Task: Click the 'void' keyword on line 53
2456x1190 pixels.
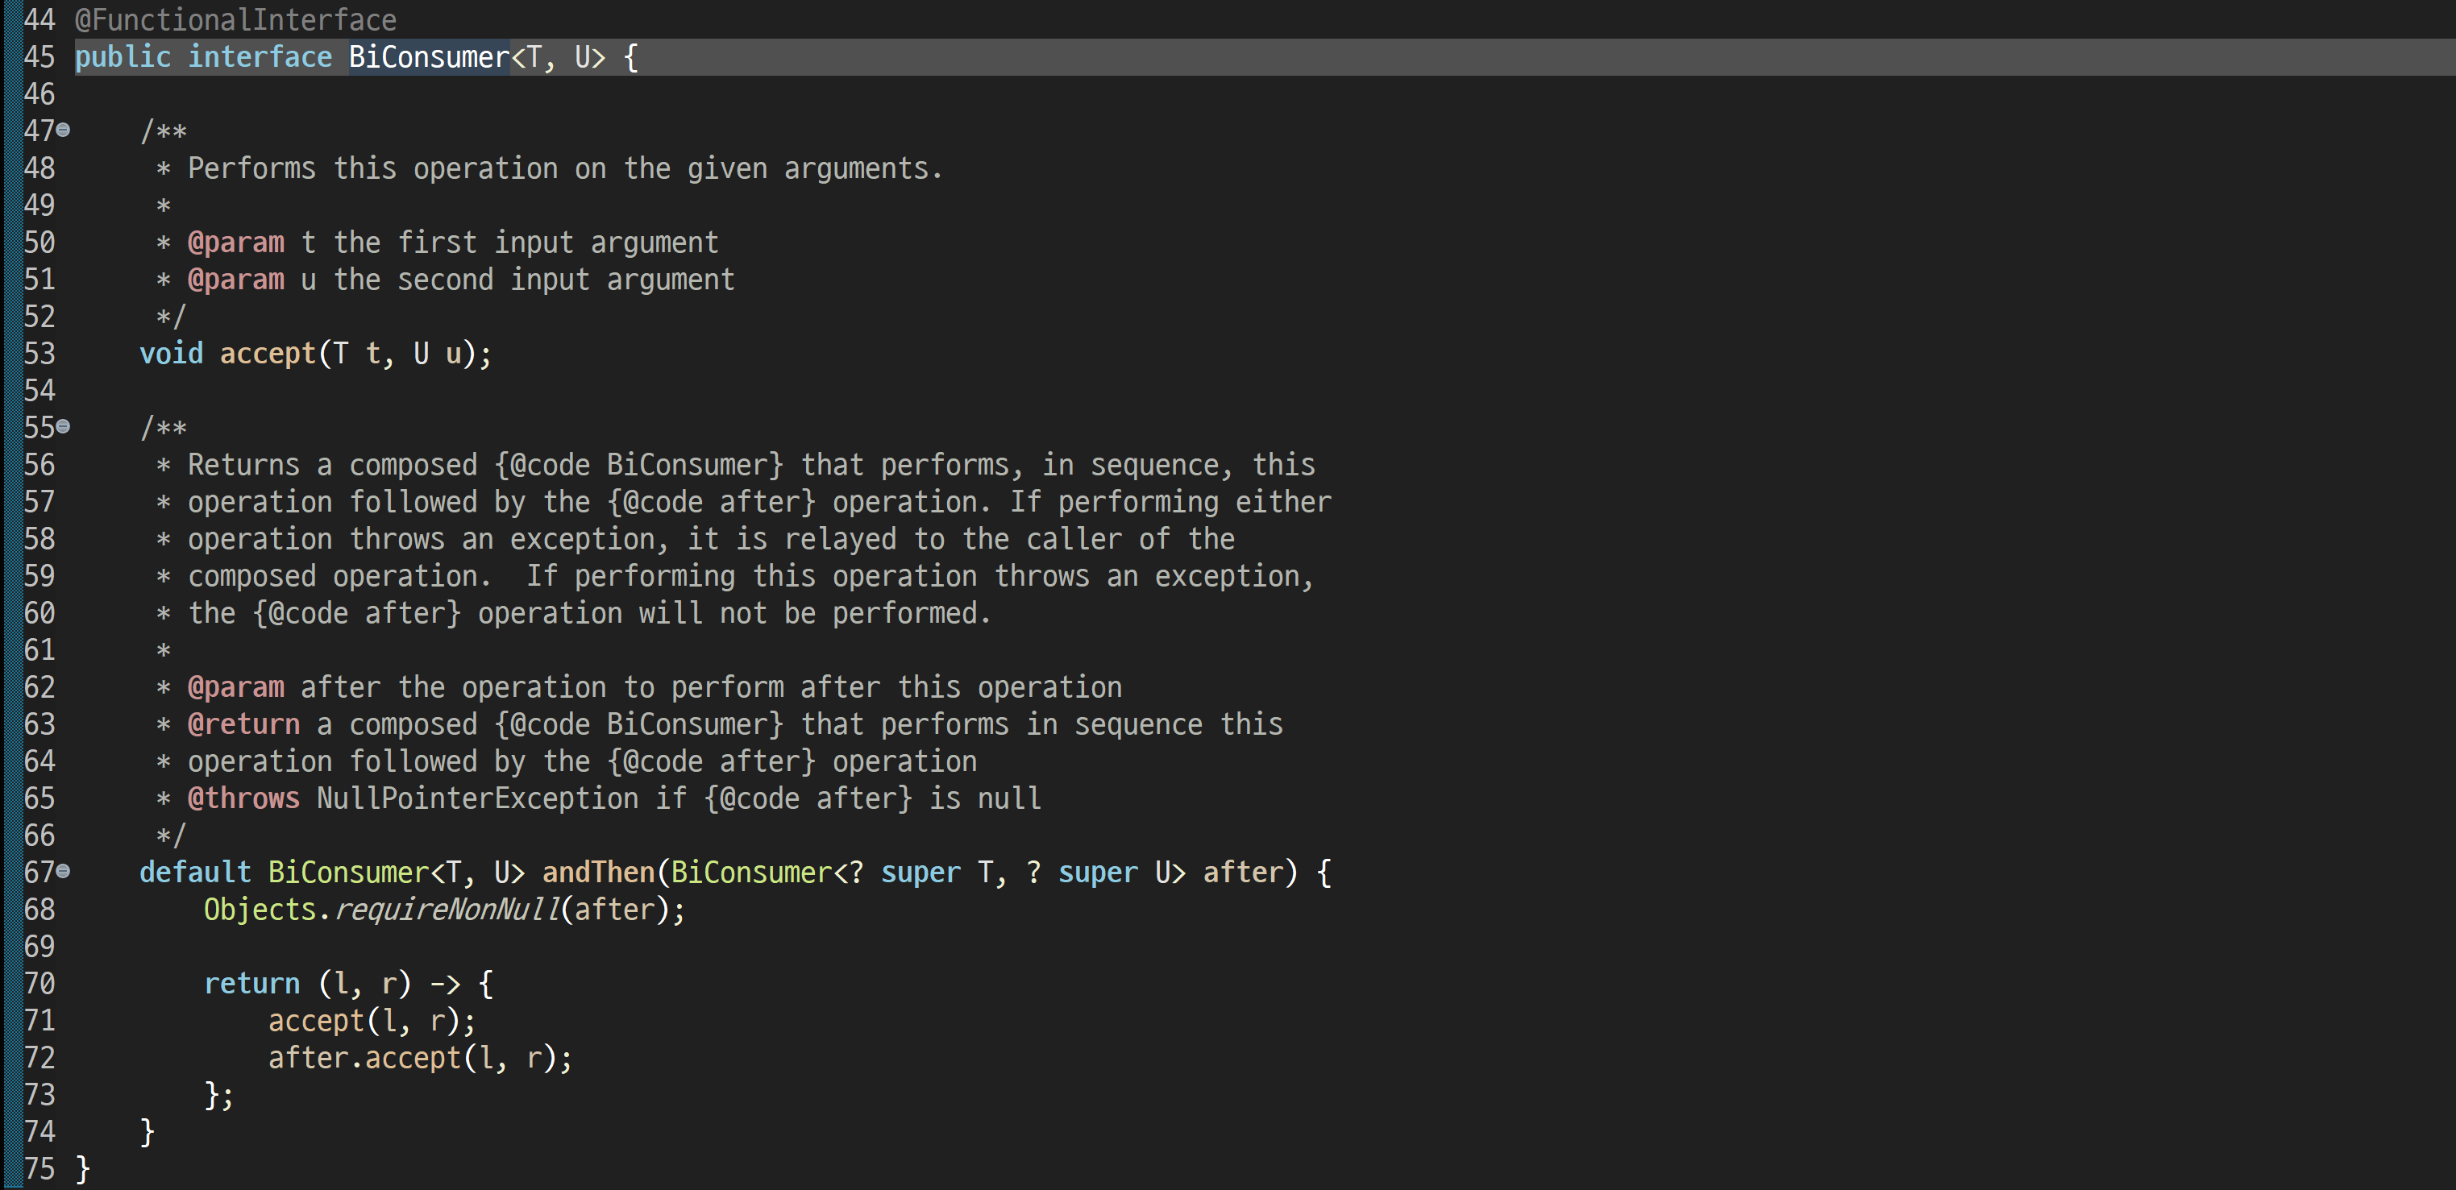Action: coord(172,354)
